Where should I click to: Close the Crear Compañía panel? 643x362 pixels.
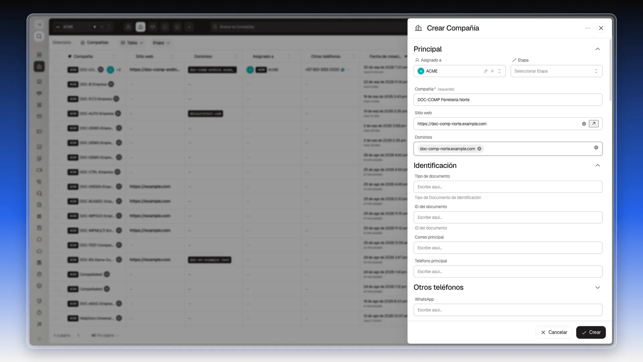601,28
